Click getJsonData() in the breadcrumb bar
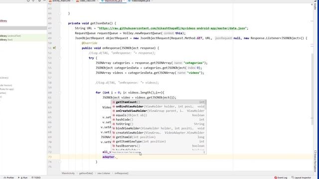The image size is (319, 179). point(86,174)
